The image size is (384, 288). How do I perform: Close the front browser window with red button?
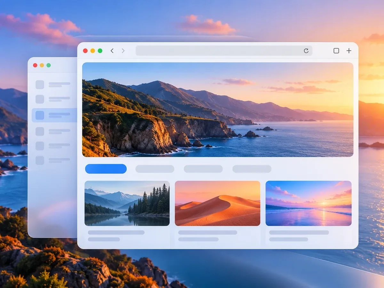tap(85, 51)
